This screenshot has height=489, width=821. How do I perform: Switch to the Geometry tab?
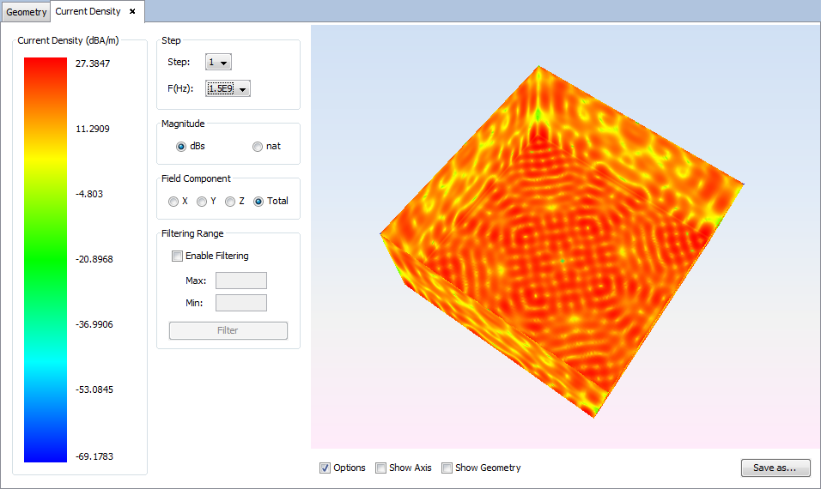[27, 12]
